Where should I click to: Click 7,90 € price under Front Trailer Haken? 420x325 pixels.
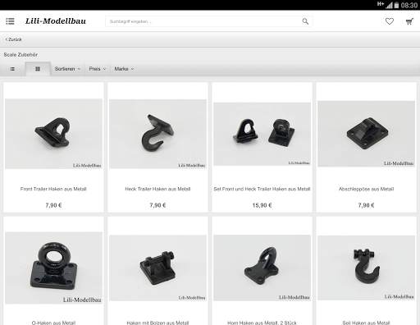click(53, 205)
